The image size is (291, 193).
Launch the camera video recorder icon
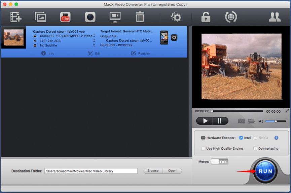(90, 17)
